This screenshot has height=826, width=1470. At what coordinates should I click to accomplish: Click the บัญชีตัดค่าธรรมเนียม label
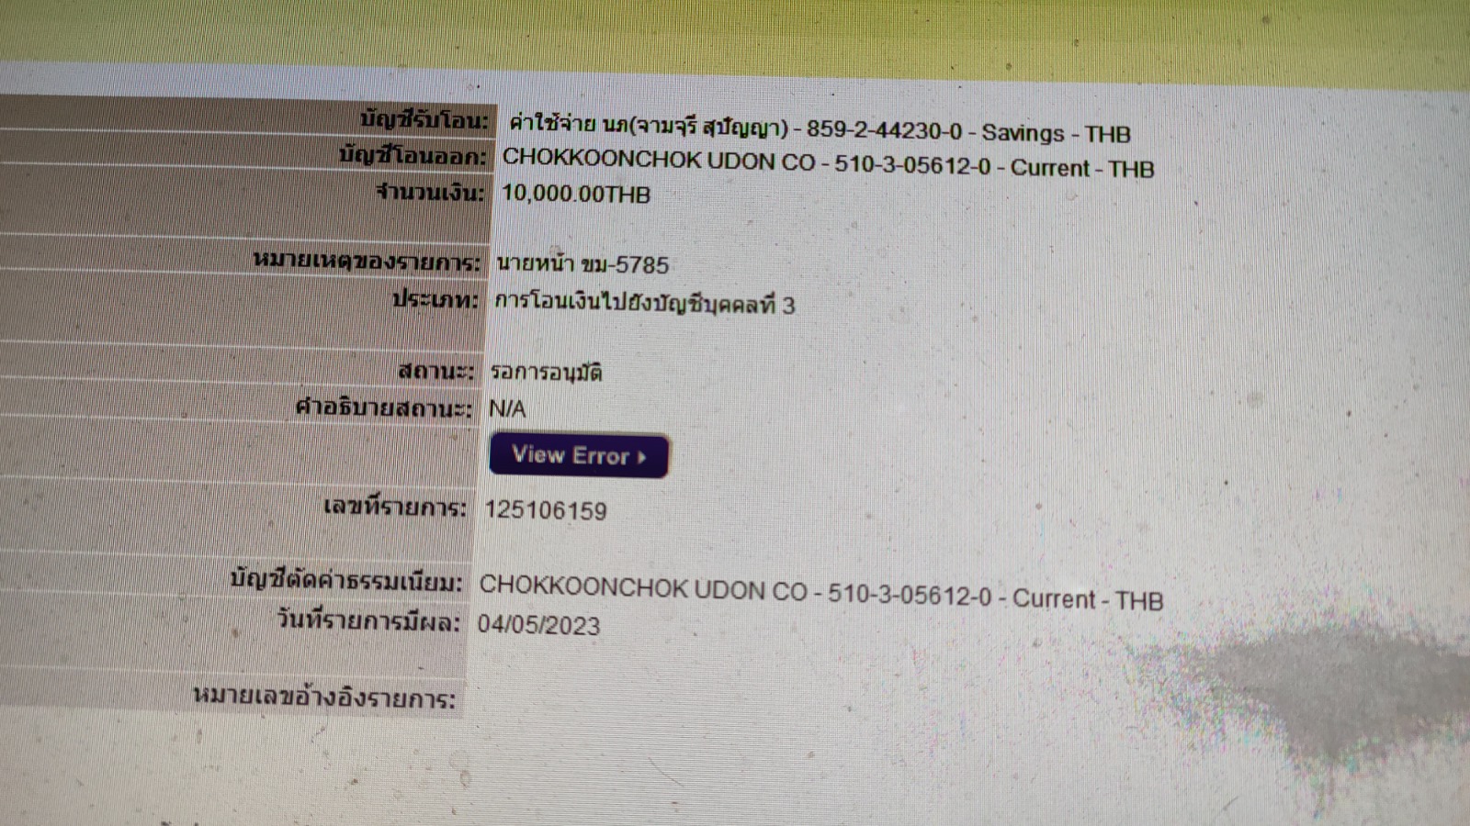346,581
